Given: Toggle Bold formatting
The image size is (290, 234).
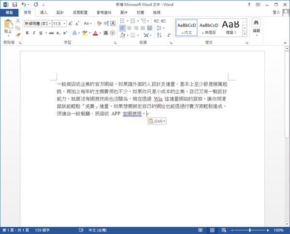Looking at the screenshot, I should (x=27, y=33).
